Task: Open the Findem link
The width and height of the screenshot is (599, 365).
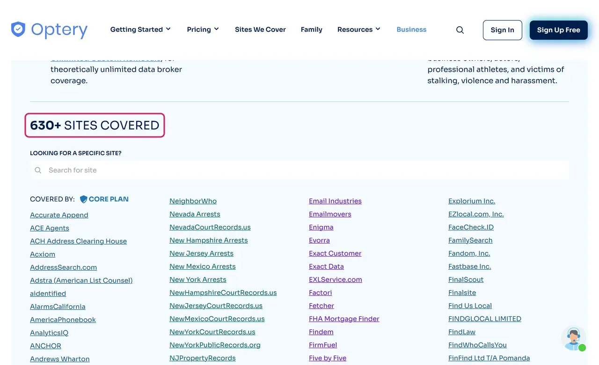Action: click(321, 332)
